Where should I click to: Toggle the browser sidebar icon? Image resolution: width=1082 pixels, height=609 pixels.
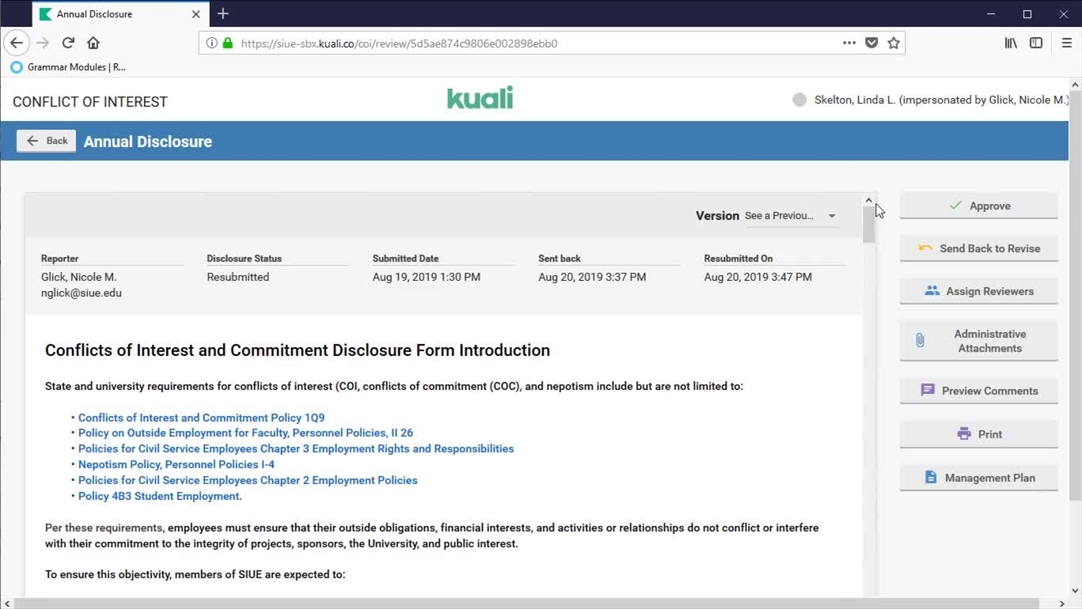click(x=1036, y=43)
